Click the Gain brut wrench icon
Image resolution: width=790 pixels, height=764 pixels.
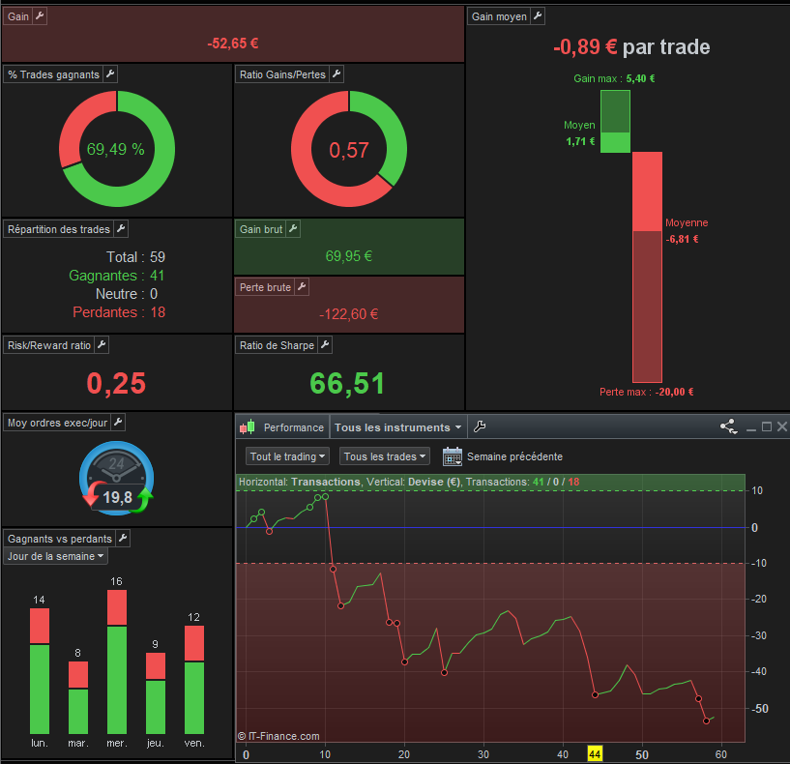(x=293, y=229)
